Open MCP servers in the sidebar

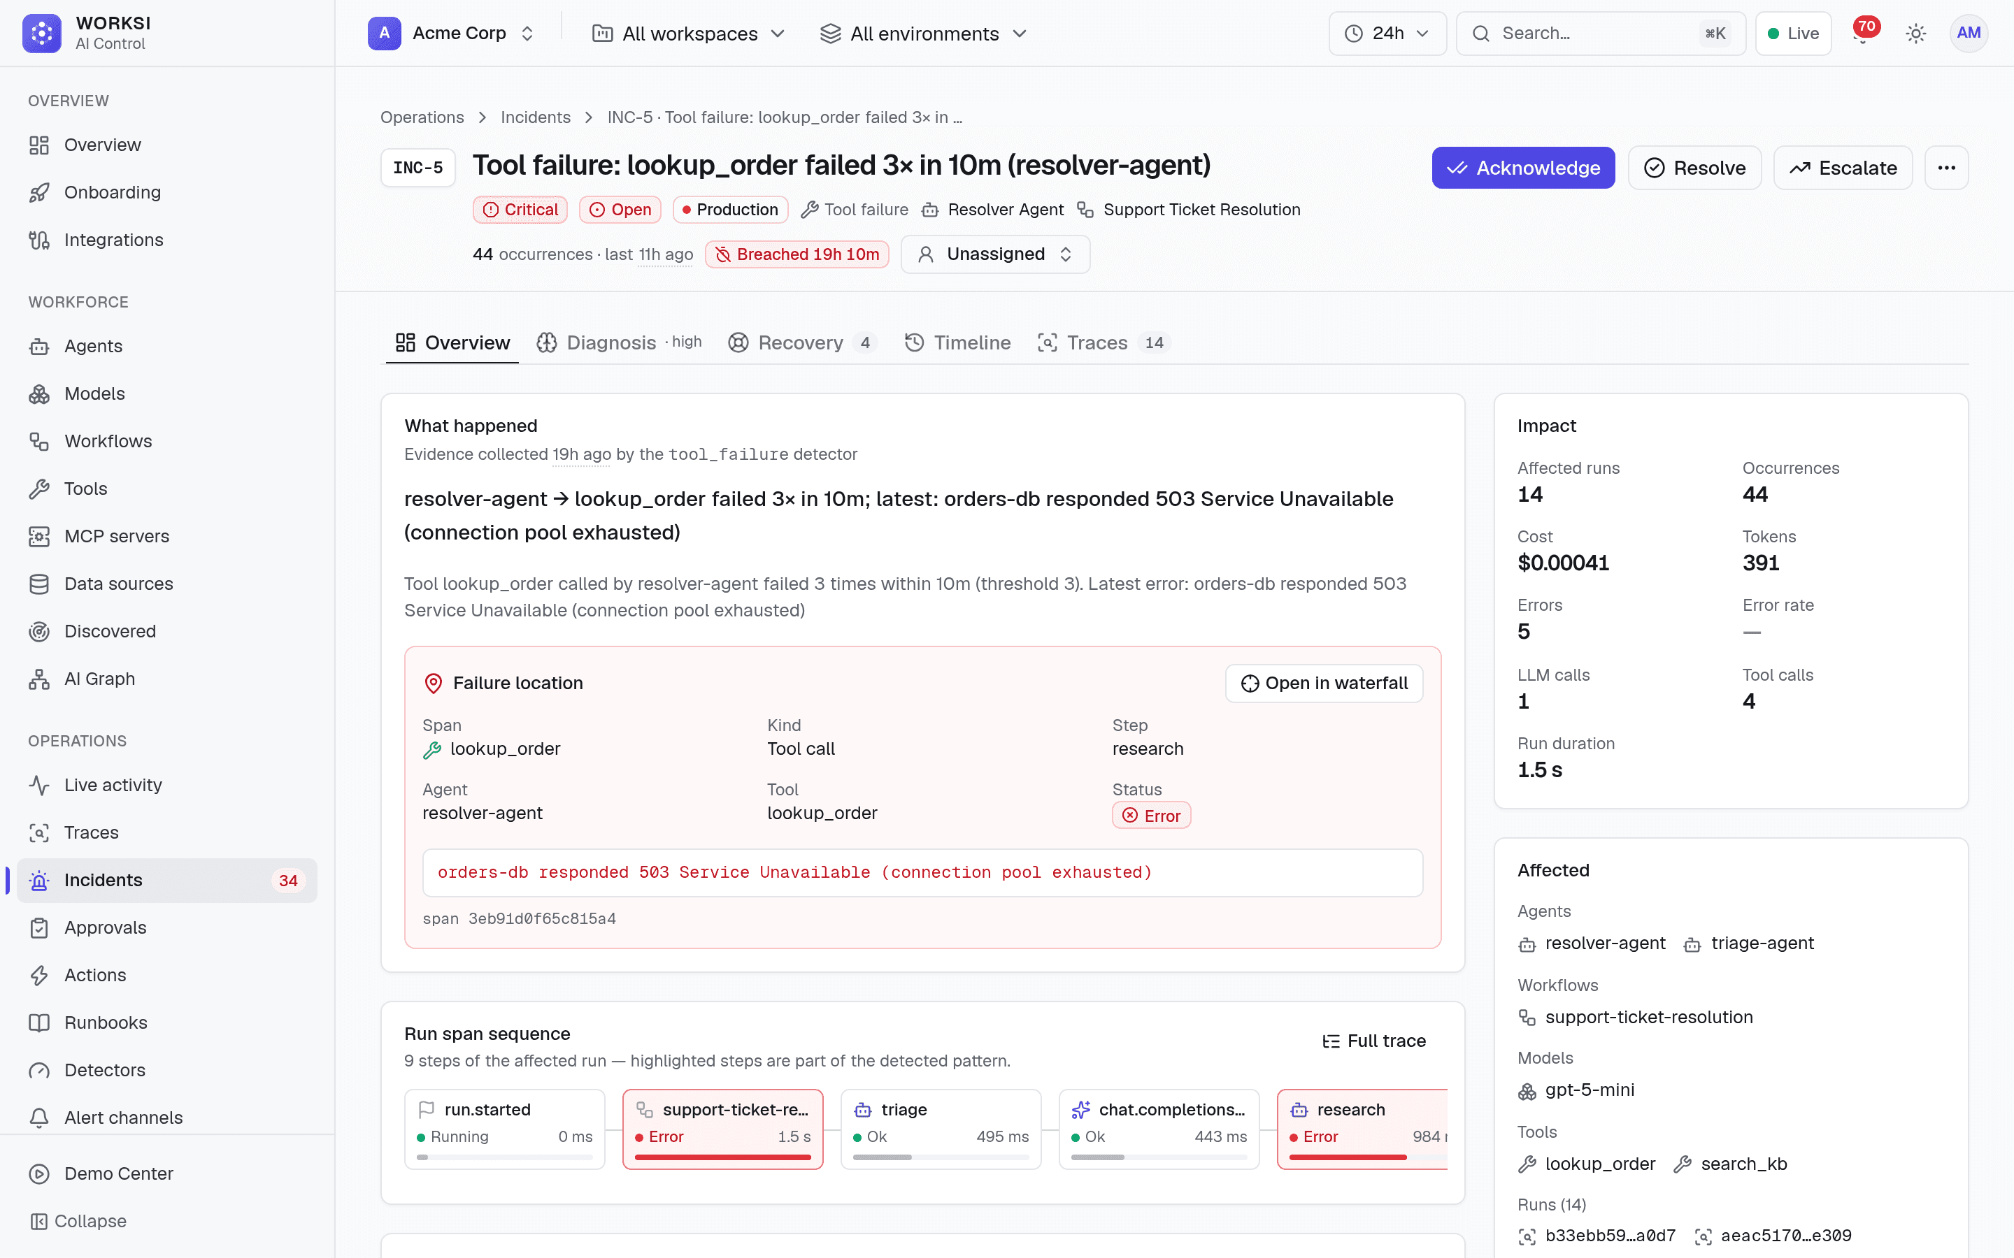(x=167, y=536)
